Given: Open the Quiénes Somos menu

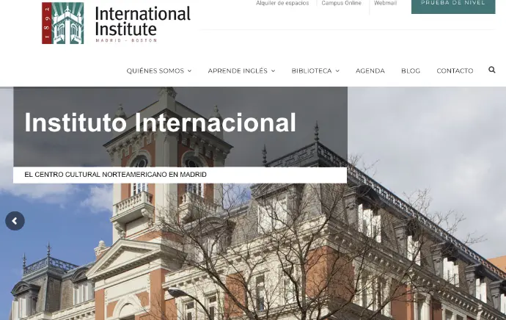Looking at the screenshot, I should 155,70.
